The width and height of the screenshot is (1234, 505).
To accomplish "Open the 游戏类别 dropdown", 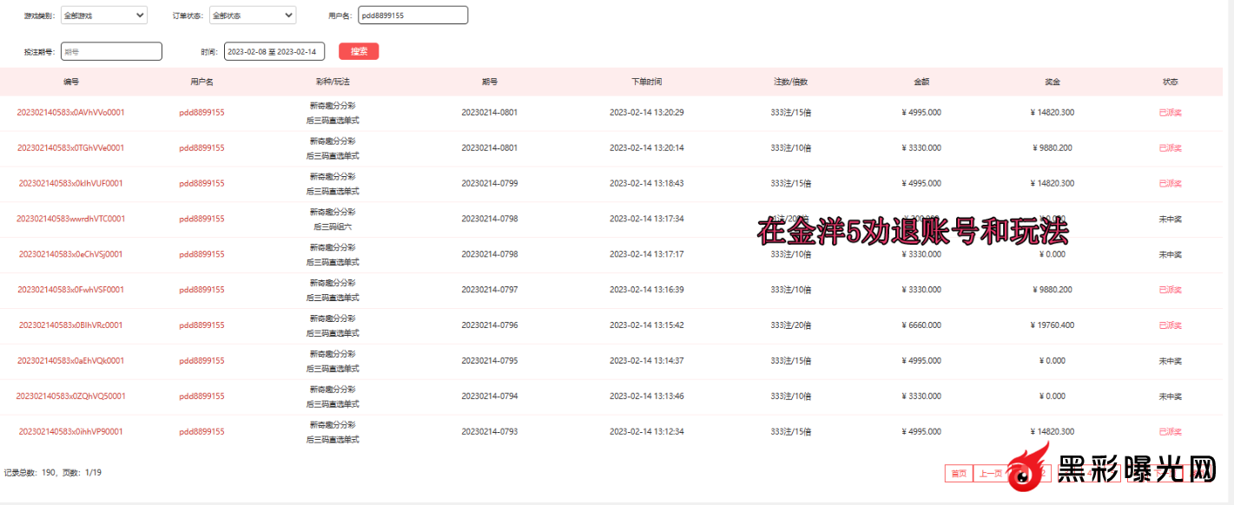I will click(103, 16).
